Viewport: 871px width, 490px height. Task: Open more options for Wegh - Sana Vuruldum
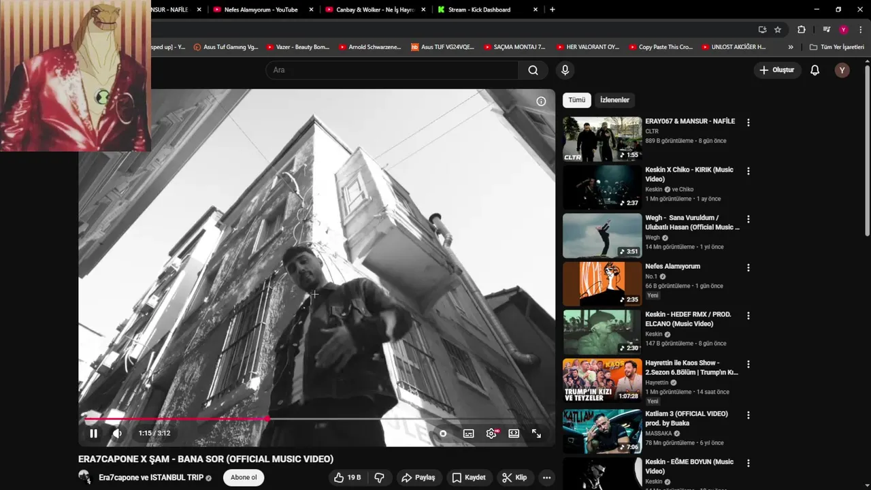click(x=749, y=219)
